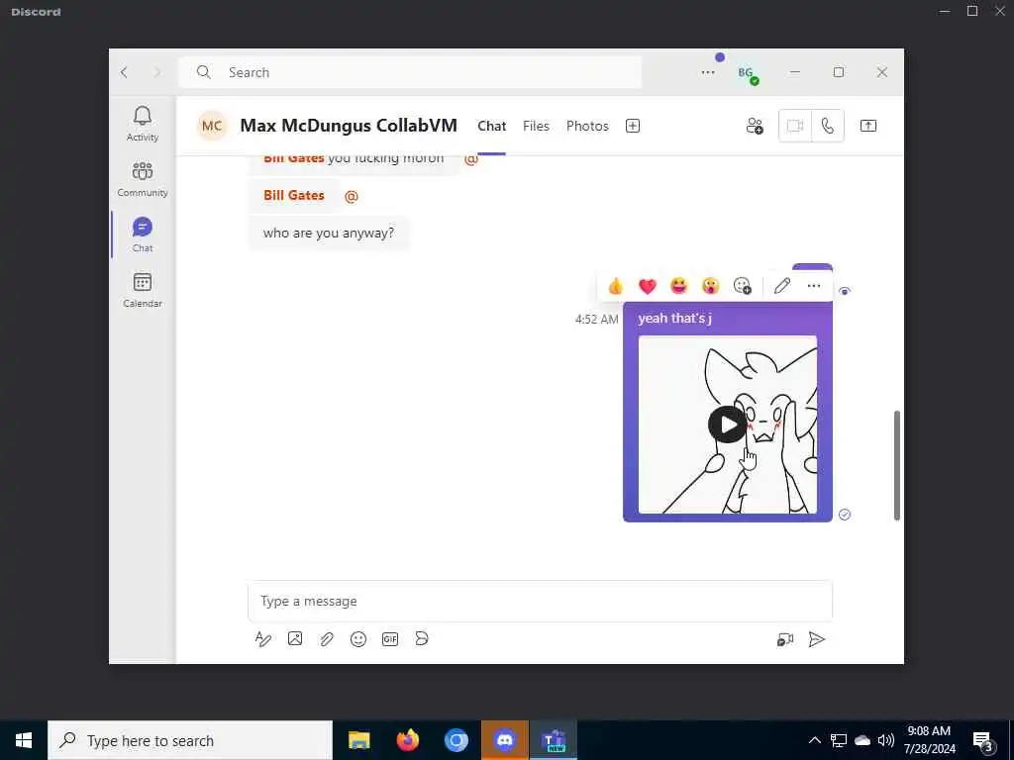Open text formatting options

tap(262, 639)
